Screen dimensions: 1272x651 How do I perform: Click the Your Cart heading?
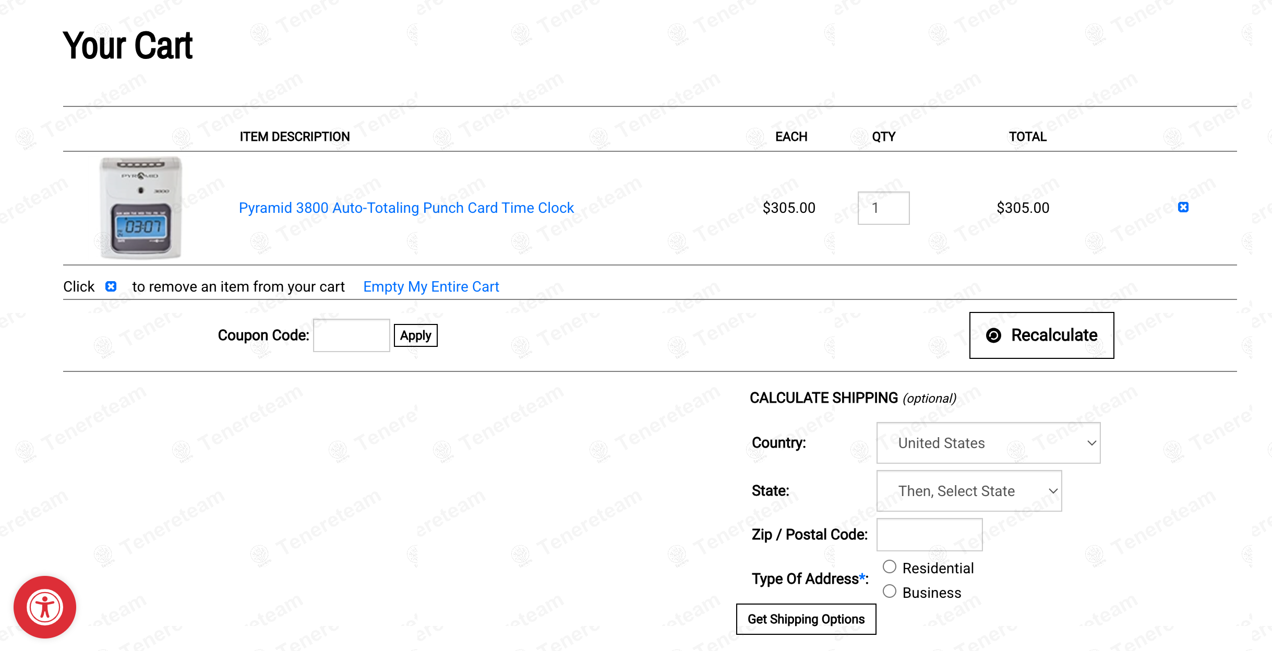point(128,45)
